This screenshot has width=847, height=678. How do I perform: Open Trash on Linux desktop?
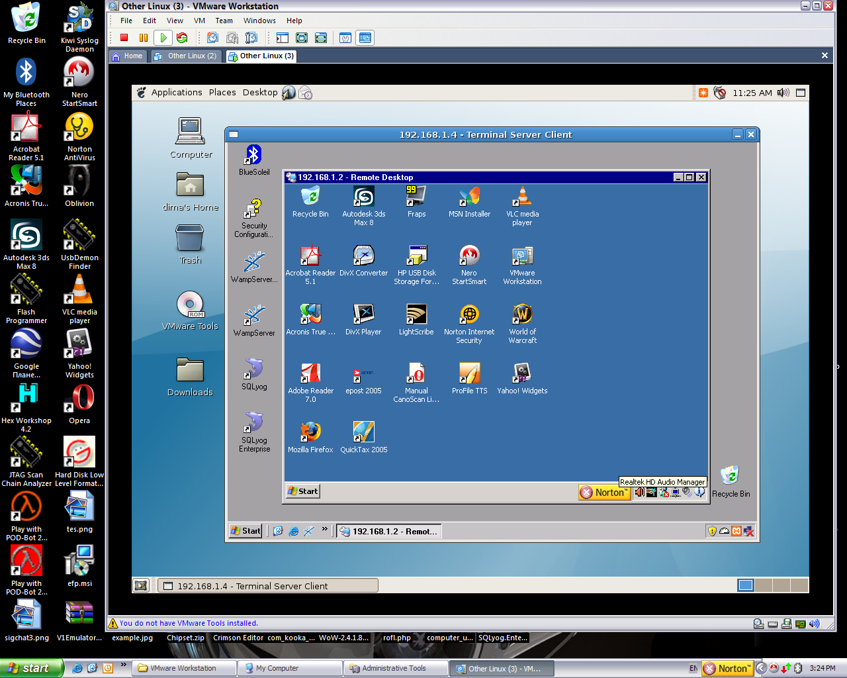pyautogui.click(x=191, y=244)
